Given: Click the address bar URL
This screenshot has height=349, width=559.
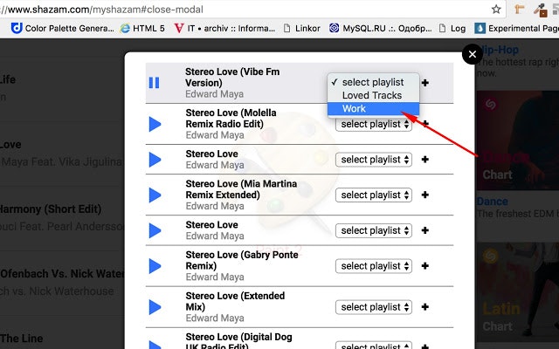Looking at the screenshot, I should (x=101, y=10).
